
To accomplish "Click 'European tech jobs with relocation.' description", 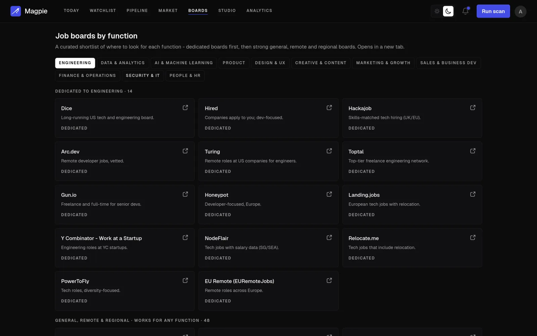I will click(x=384, y=204).
